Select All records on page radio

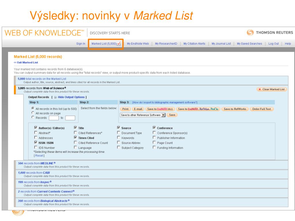tap(33, 113)
